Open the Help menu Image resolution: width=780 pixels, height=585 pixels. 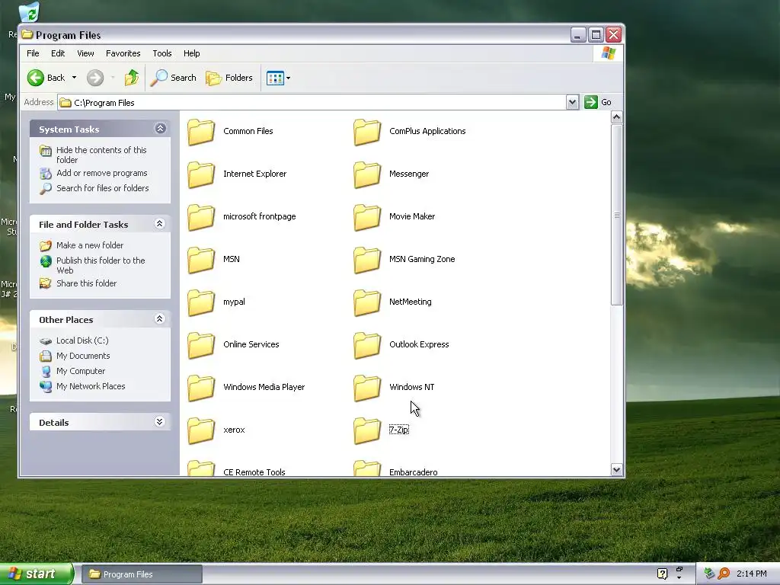(x=191, y=53)
